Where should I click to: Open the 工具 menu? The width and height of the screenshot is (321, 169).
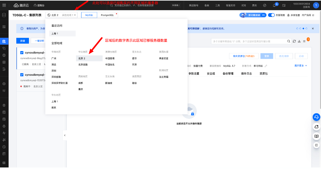click(x=217, y=5)
